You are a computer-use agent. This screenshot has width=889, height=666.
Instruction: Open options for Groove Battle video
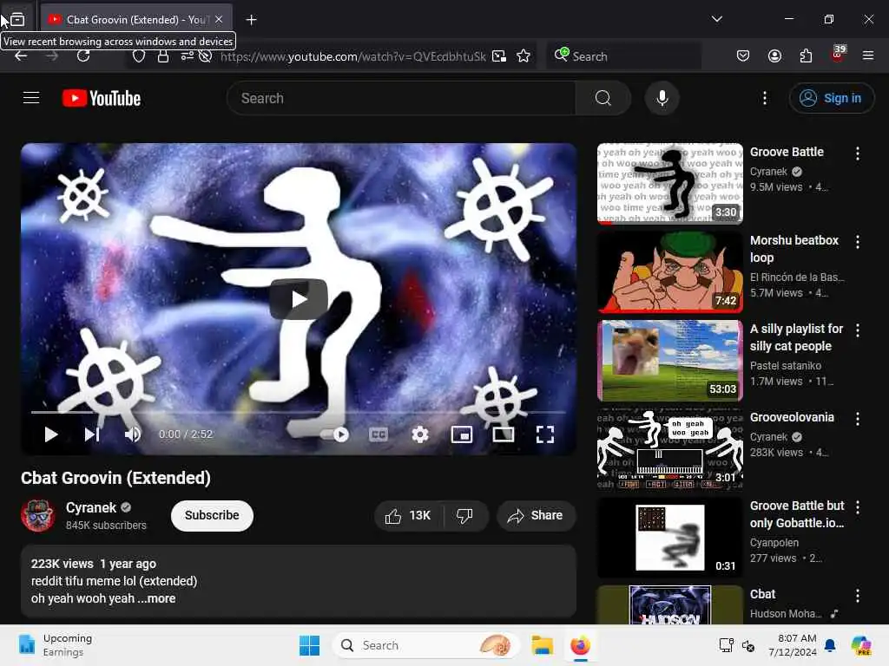[x=857, y=153]
